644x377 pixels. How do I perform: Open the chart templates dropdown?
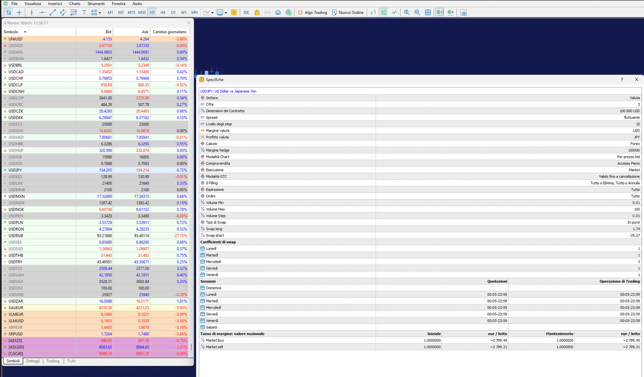click(222, 12)
